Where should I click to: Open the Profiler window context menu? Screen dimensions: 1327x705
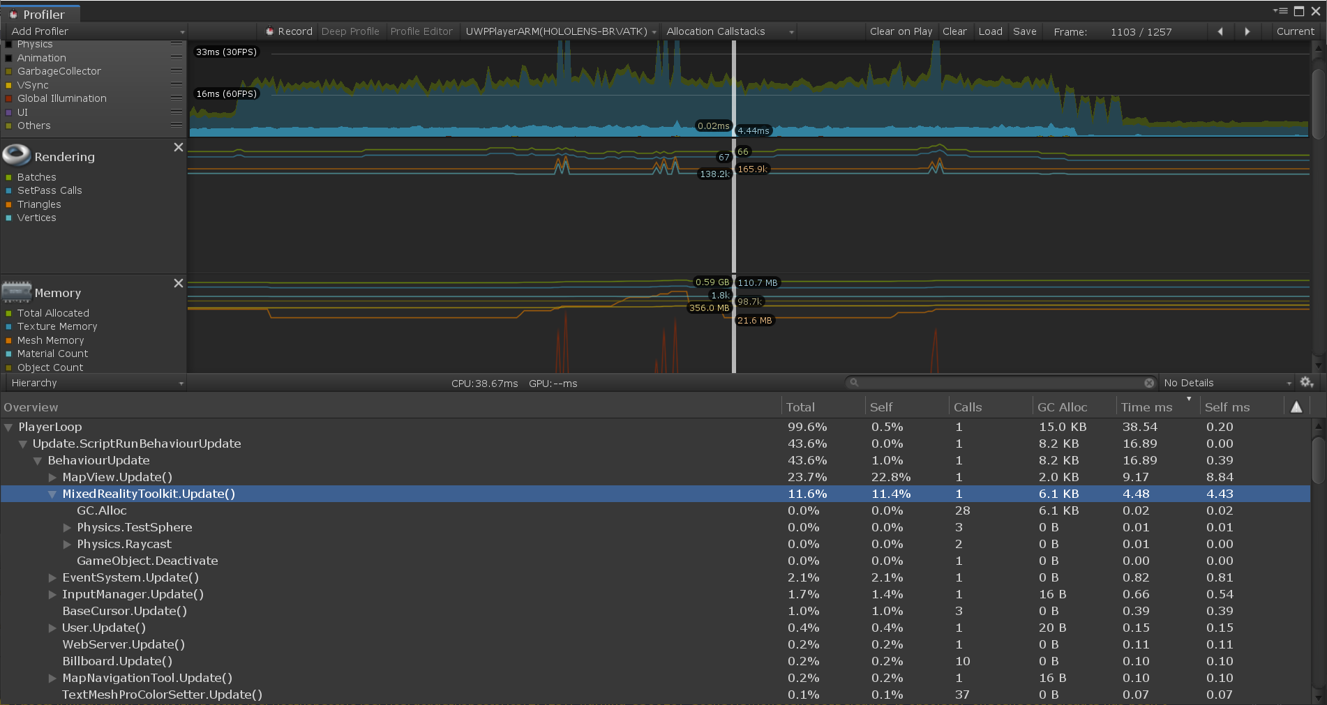1280,11
